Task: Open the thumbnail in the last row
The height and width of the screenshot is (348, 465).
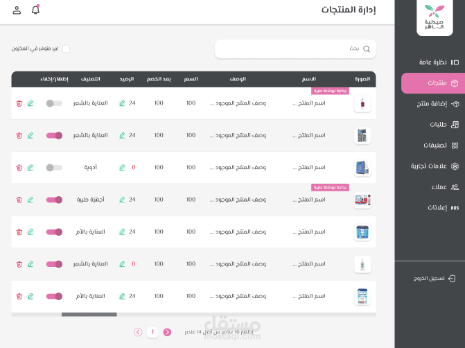Action: [362, 297]
